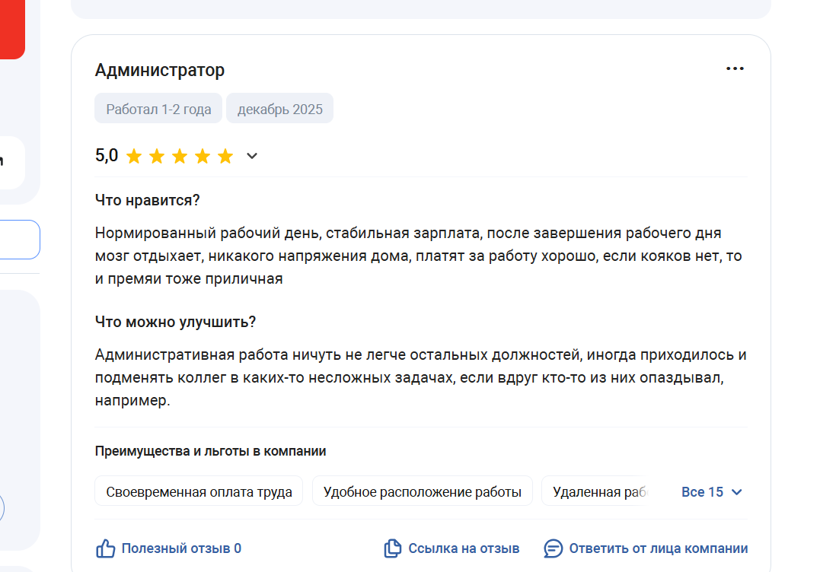Click the copy review link icon
The height and width of the screenshot is (572, 820).
(393, 548)
